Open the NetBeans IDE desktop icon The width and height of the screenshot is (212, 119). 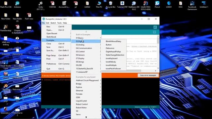point(134,6)
